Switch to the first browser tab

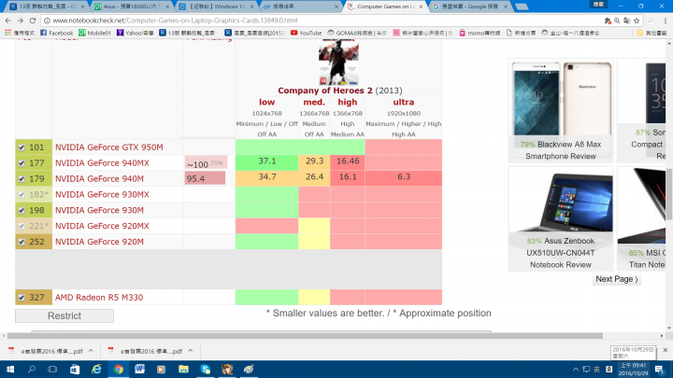[x=47, y=7]
